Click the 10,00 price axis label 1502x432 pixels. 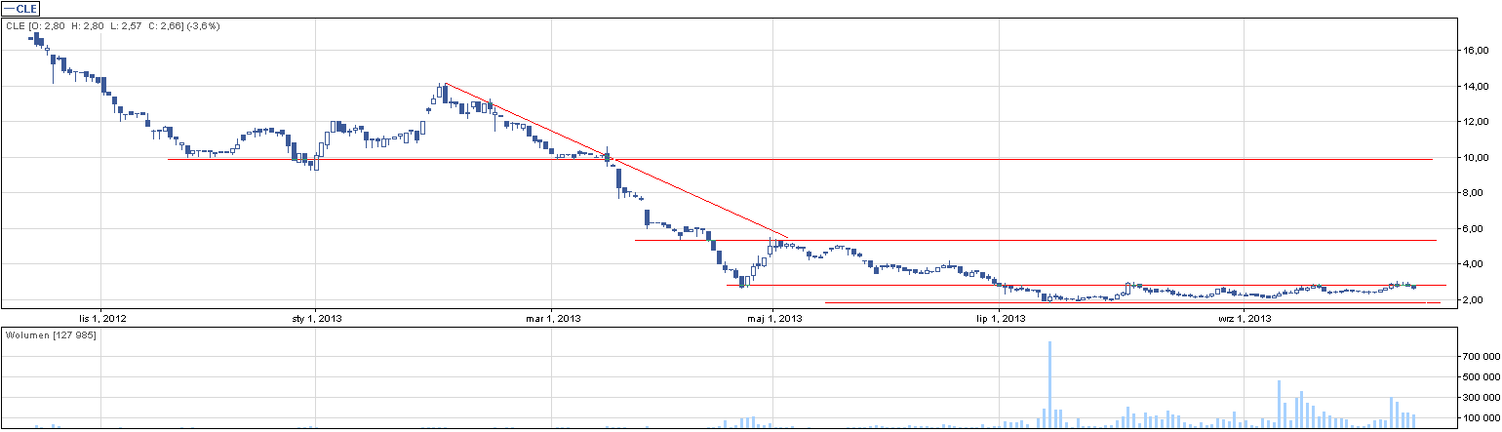click(1475, 158)
